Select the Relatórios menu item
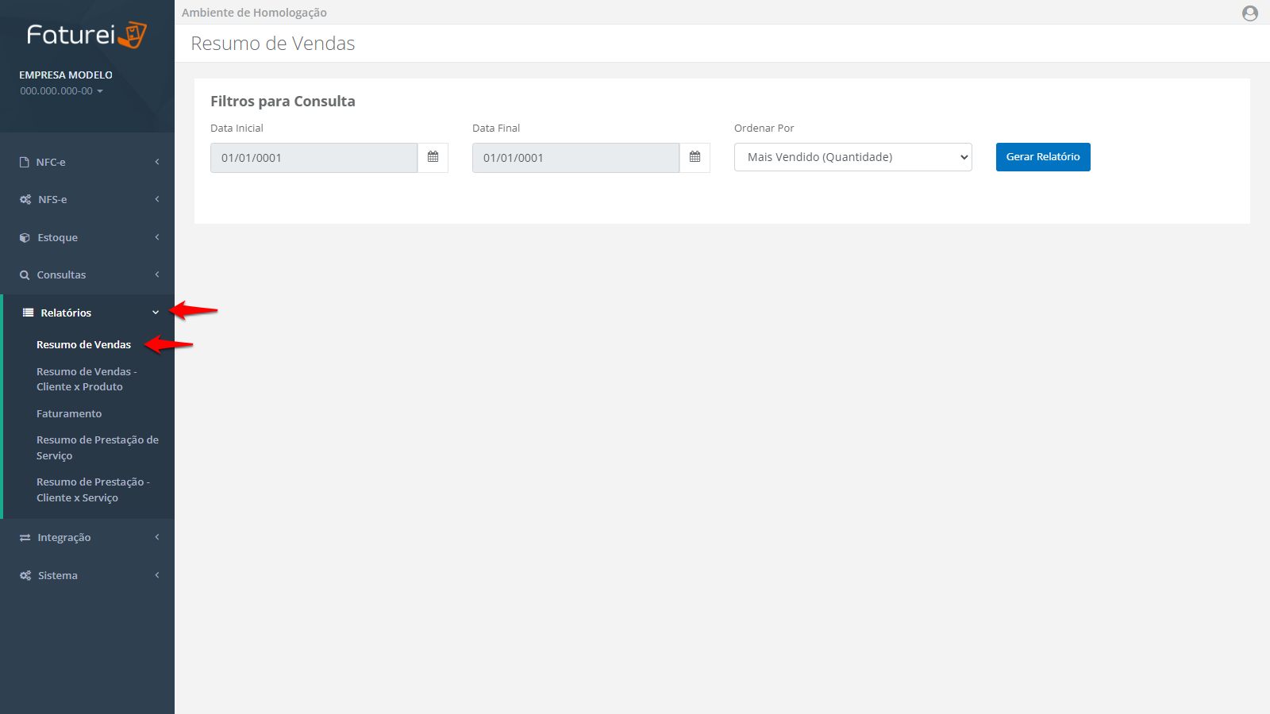Image resolution: width=1270 pixels, height=714 pixels. tap(87, 313)
